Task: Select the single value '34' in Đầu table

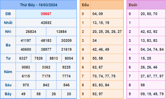Action: pyautogui.click(x=94, y=40)
